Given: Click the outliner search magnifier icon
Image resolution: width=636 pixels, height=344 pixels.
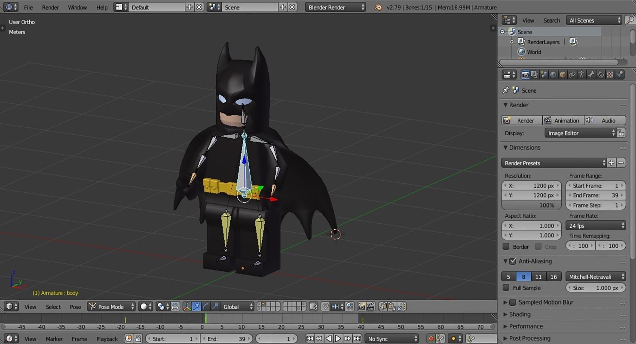Looking at the screenshot, I should 630,20.
